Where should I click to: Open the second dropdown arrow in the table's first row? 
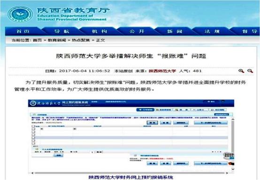[x=75, y=129]
